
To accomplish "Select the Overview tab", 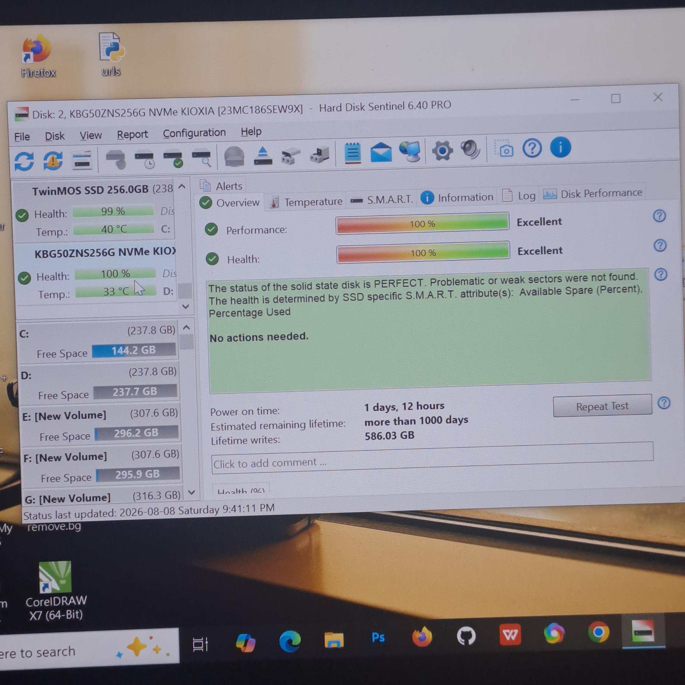I will coord(229,203).
